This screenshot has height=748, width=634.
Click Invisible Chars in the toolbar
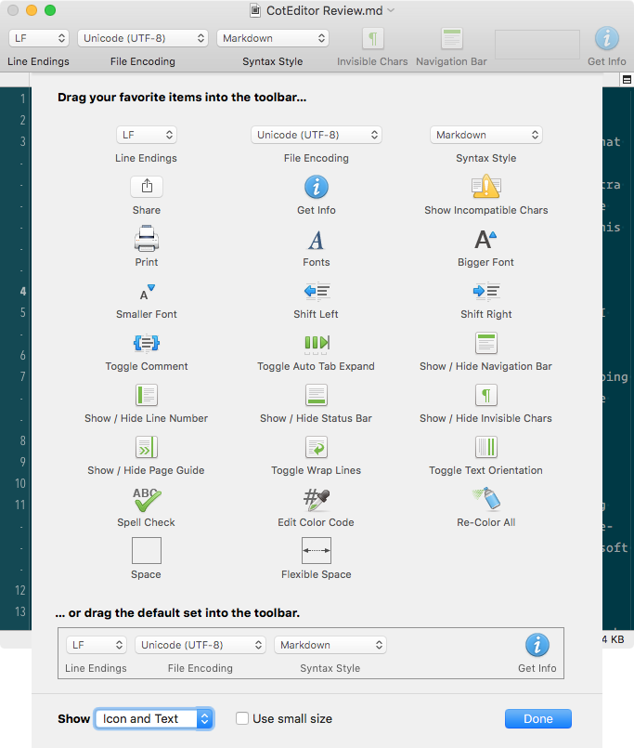(x=373, y=39)
